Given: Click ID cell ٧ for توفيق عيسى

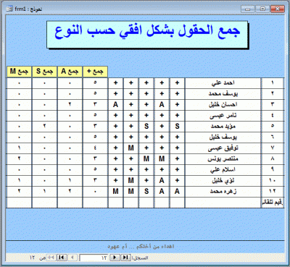Looking at the screenshot, I should tap(273, 148).
